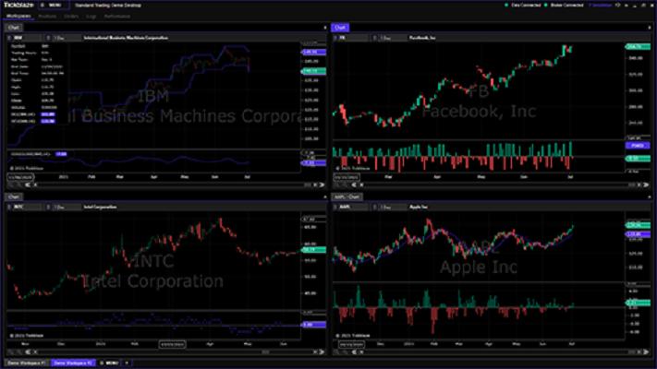Click the FB symbol input field
Screen dimensions: 657x369
(353, 38)
